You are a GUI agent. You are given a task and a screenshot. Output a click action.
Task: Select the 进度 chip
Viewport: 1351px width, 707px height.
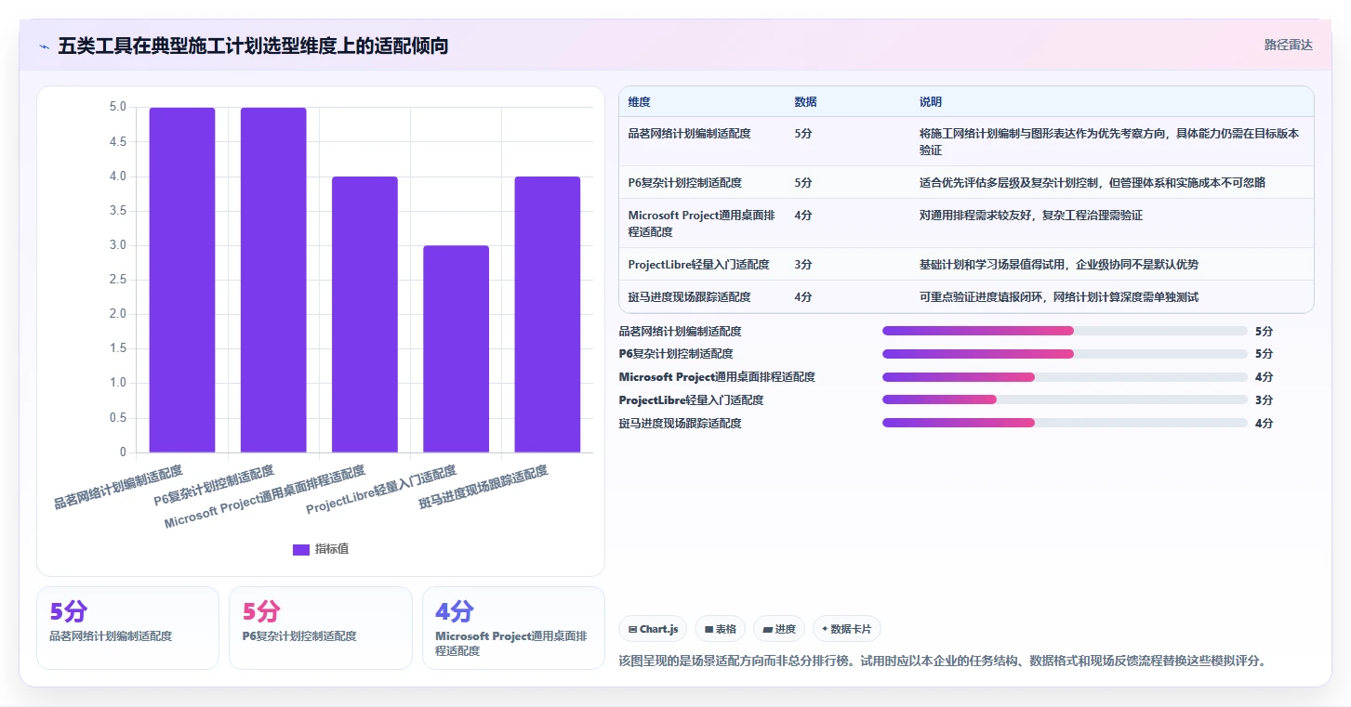(779, 629)
